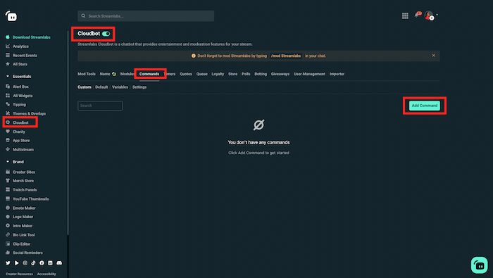Click the commands Search field
The width and height of the screenshot is (493, 278).
click(x=100, y=106)
